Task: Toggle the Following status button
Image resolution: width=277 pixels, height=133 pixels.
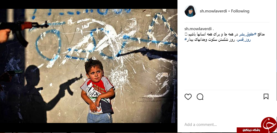Action: pyautogui.click(x=240, y=11)
